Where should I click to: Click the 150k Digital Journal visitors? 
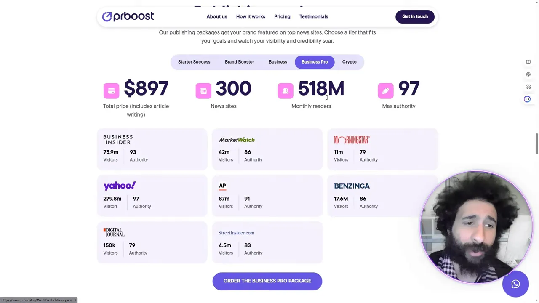(x=109, y=245)
